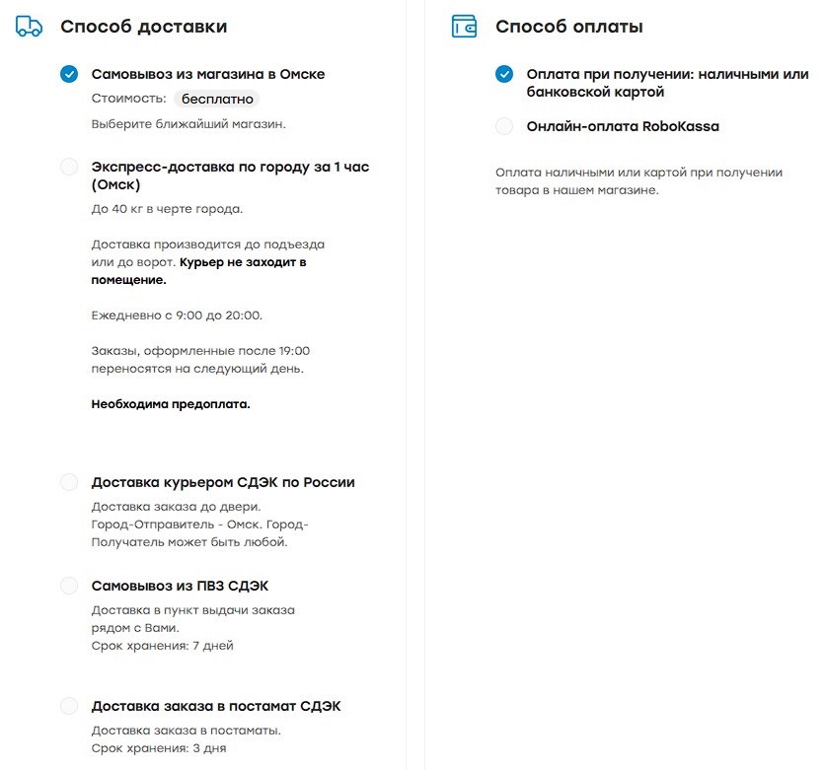
Task: Choose RoboKassa online payment radio
Action: (x=504, y=126)
